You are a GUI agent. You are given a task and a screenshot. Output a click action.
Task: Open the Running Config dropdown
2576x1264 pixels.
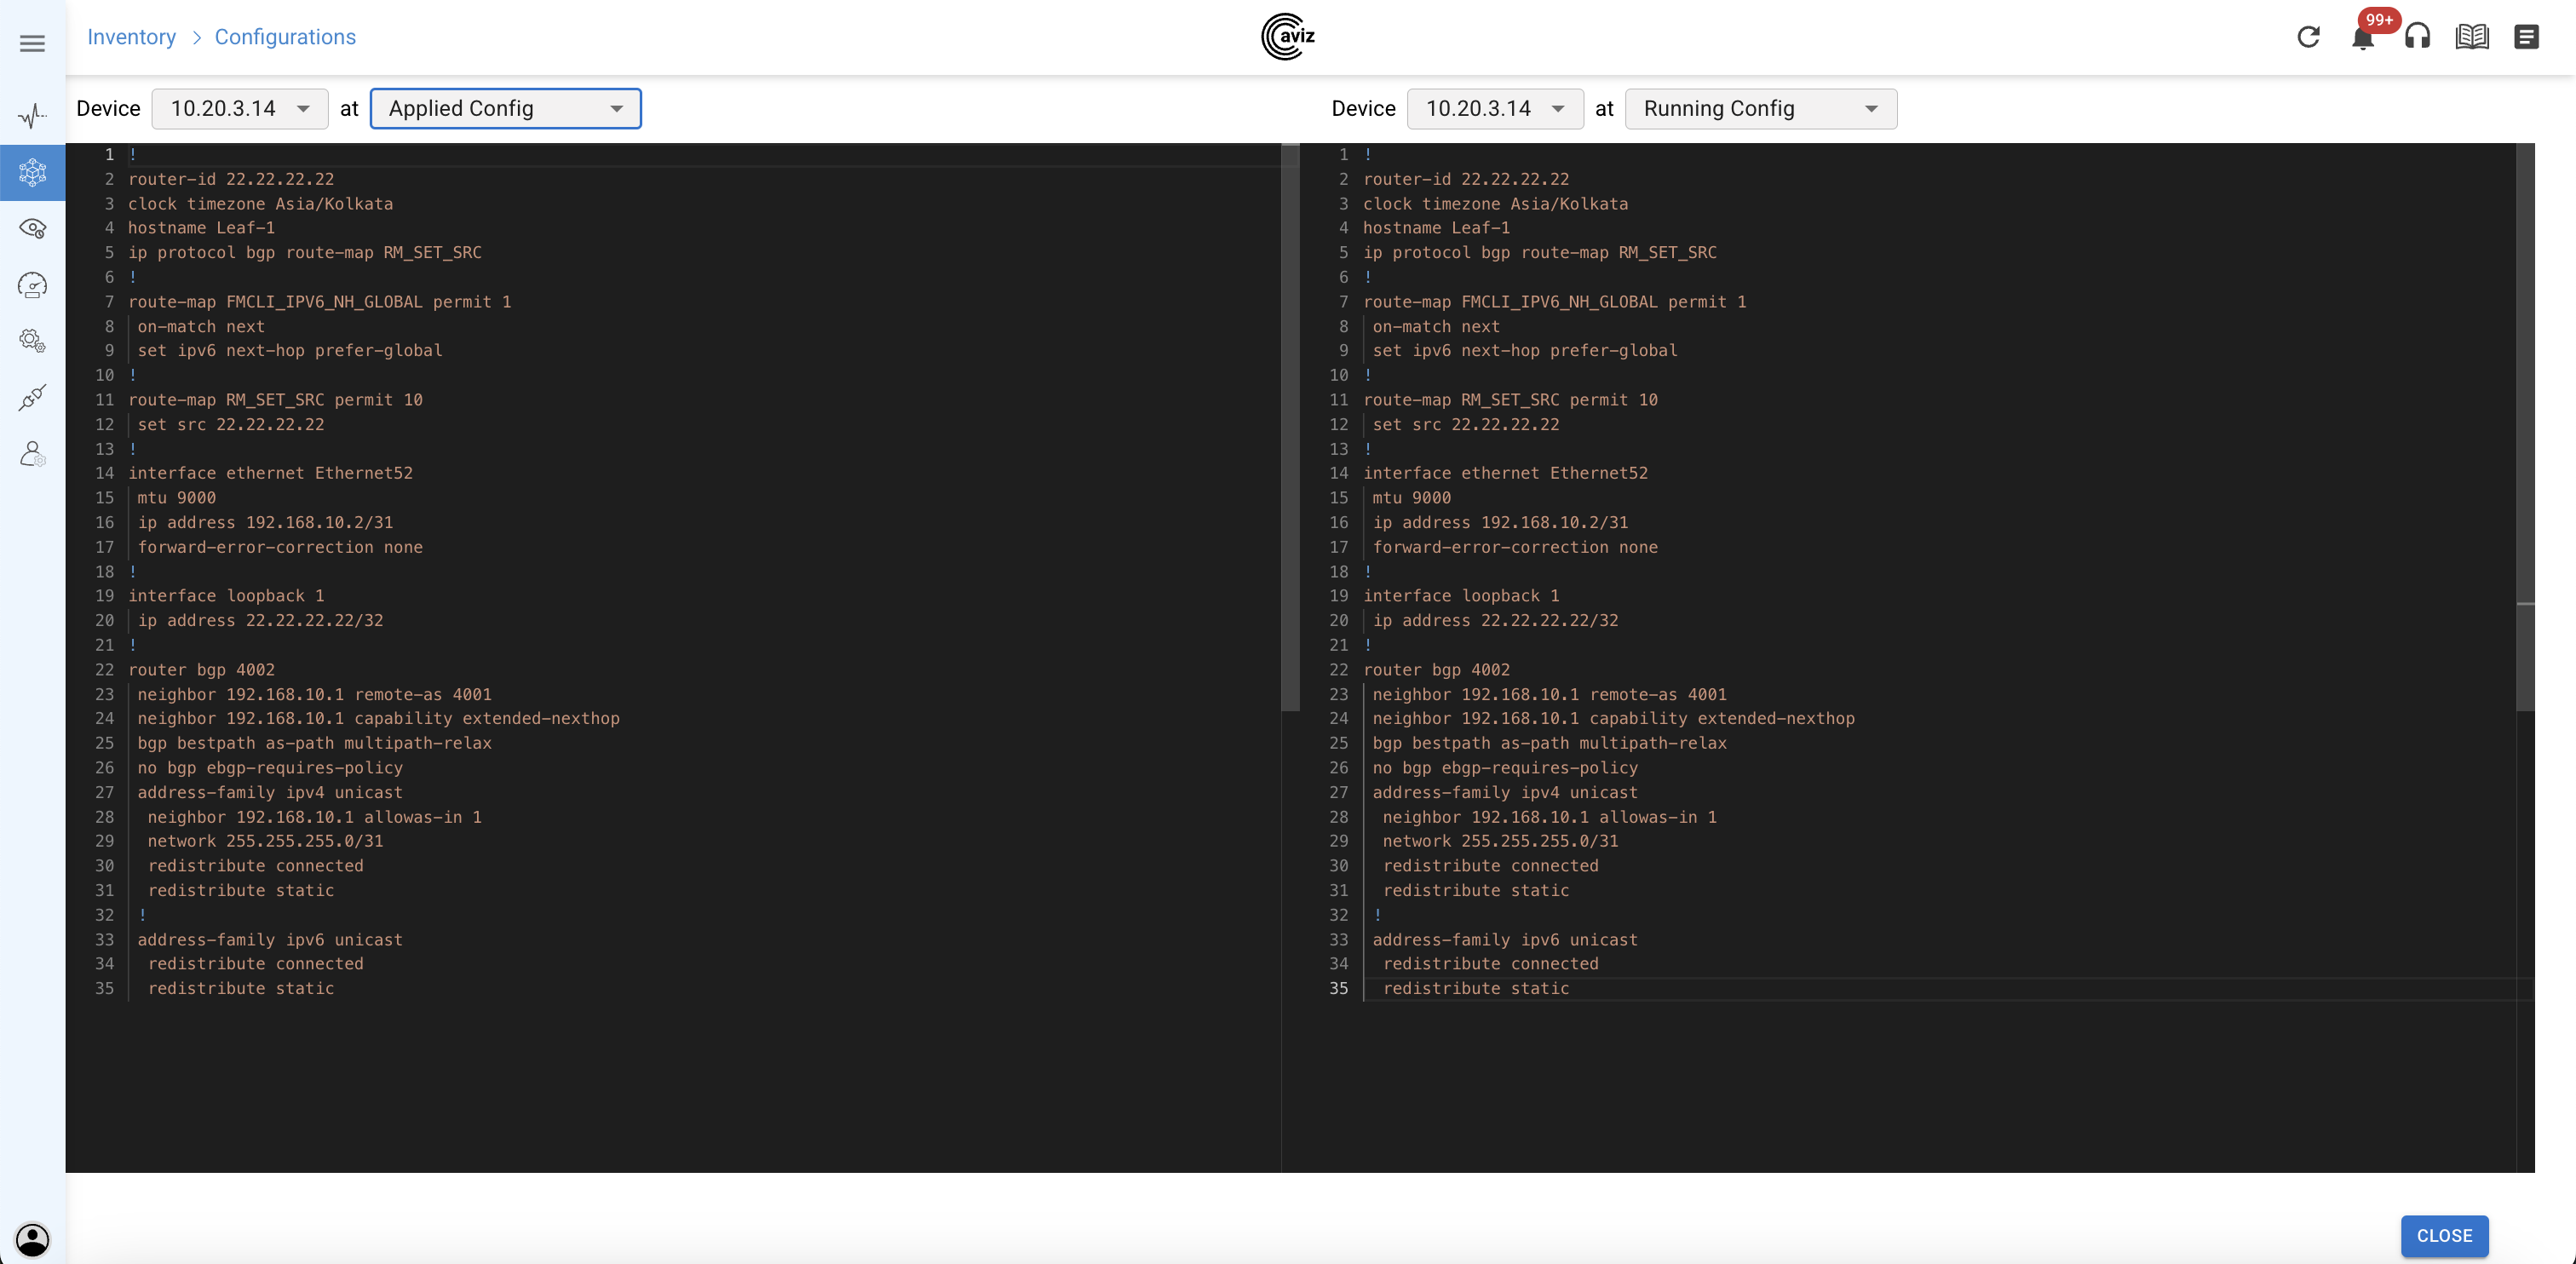[1760, 108]
